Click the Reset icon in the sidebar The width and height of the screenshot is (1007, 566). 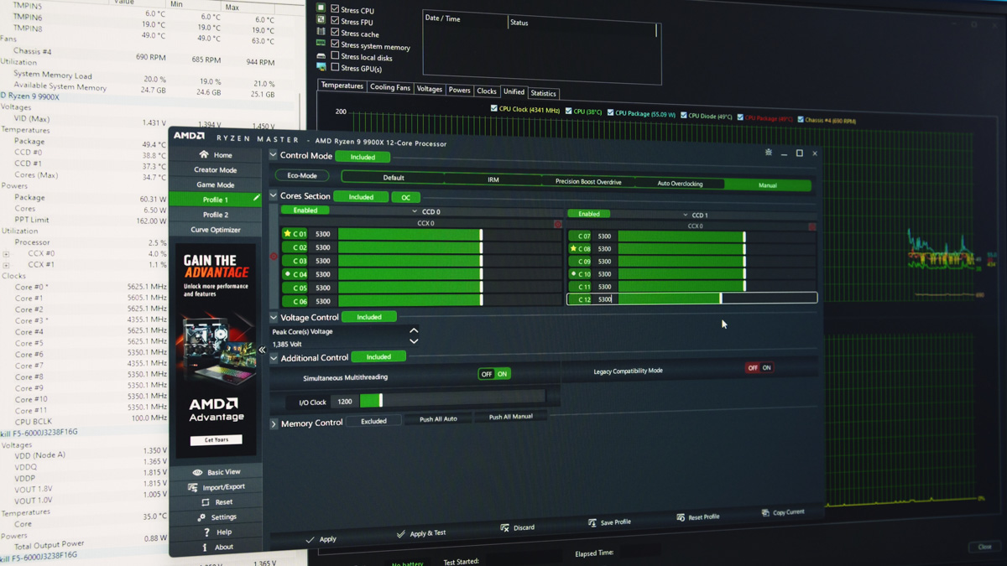(206, 502)
